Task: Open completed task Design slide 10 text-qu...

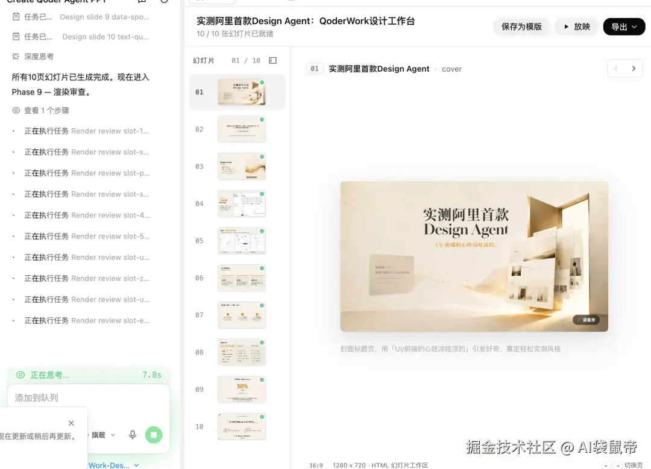Action: coord(81,37)
